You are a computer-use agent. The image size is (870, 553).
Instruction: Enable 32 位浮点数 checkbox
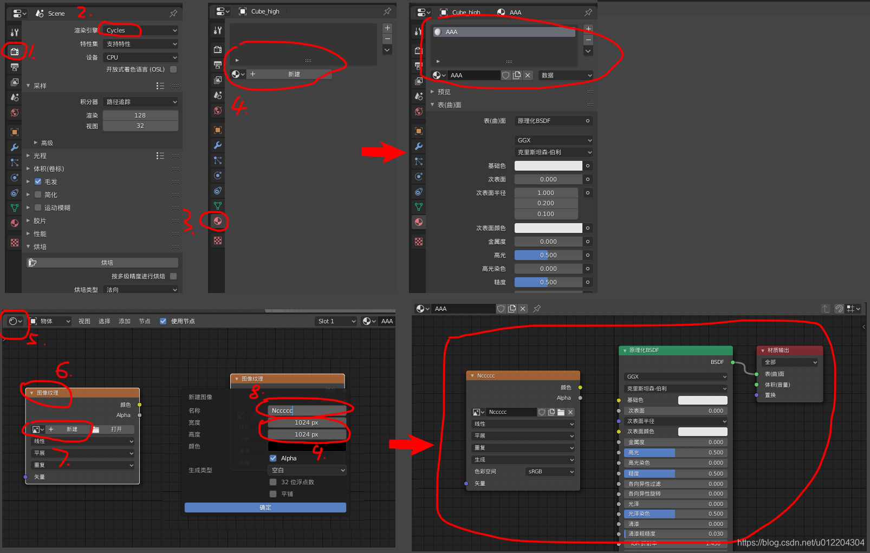point(273,482)
